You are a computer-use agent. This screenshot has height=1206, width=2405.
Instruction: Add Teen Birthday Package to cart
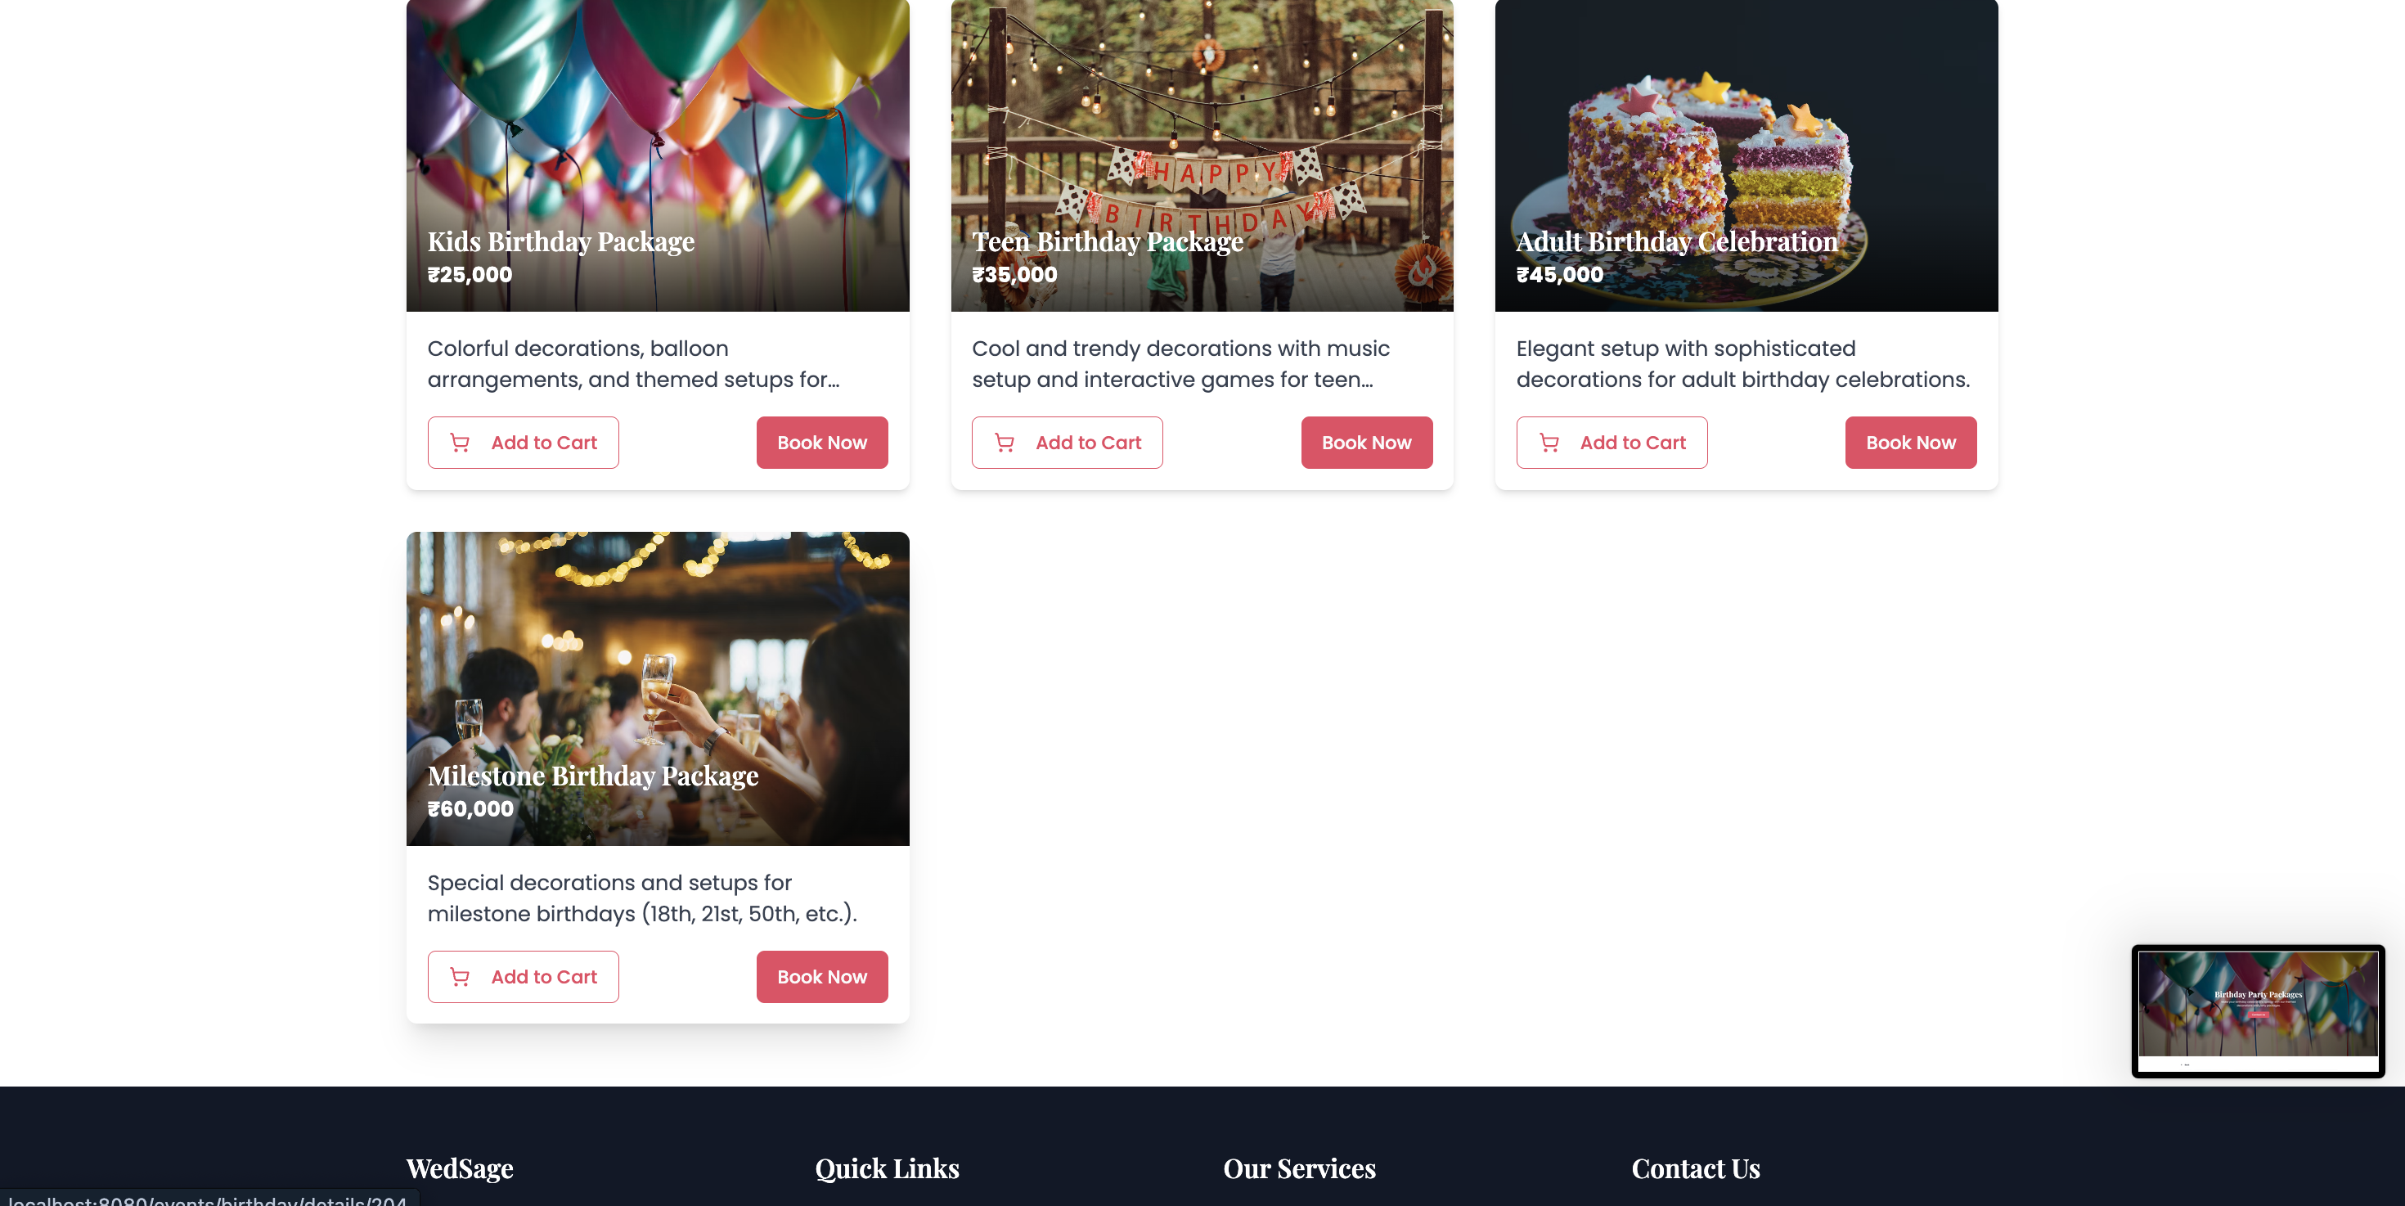coord(1068,443)
